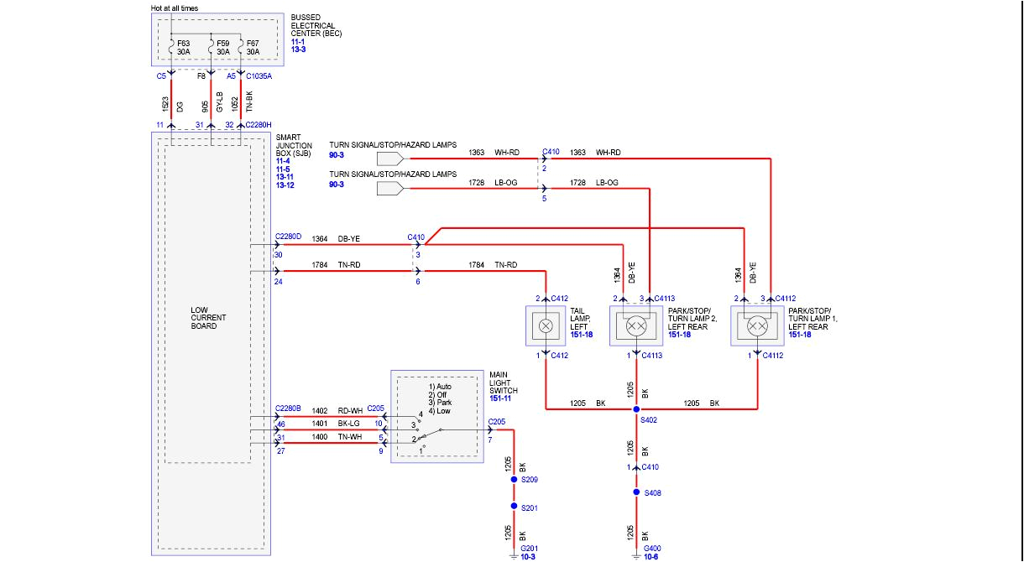Follow the 151-18 link under Tail Lamp, Left

coord(582,335)
